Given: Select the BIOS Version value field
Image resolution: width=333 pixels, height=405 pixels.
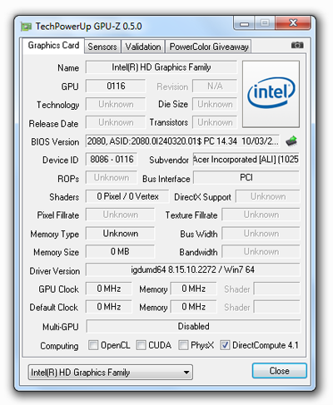Looking at the screenshot, I should (x=182, y=141).
